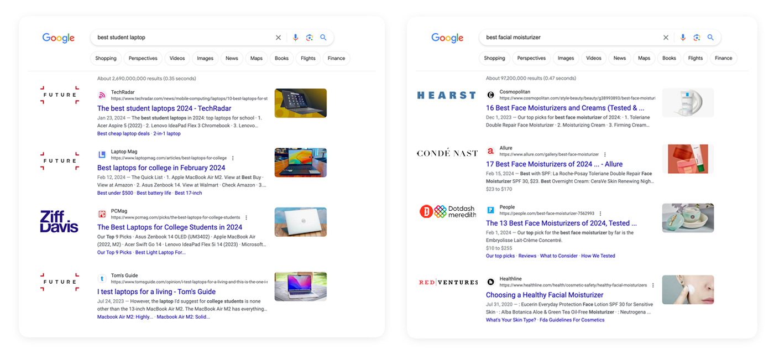This screenshot has width=774, height=354.
Task: Follow 'Fda Guidelines For Cosmetics' sitelink
Action: click(x=572, y=320)
